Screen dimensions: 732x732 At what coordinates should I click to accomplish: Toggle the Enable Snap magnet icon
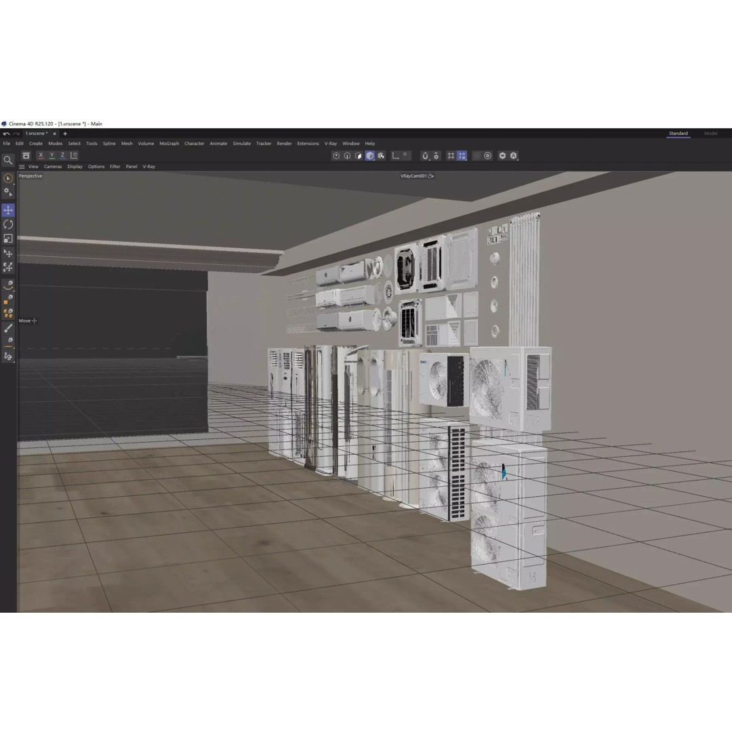click(x=425, y=156)
